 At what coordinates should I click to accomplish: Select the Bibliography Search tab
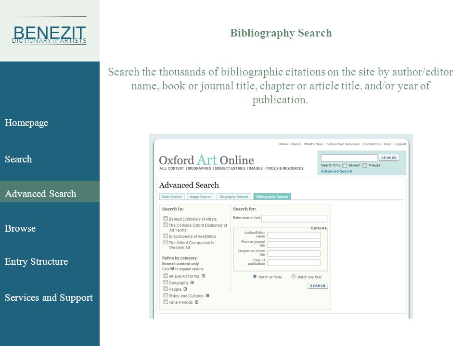click(x=272, y=197)
